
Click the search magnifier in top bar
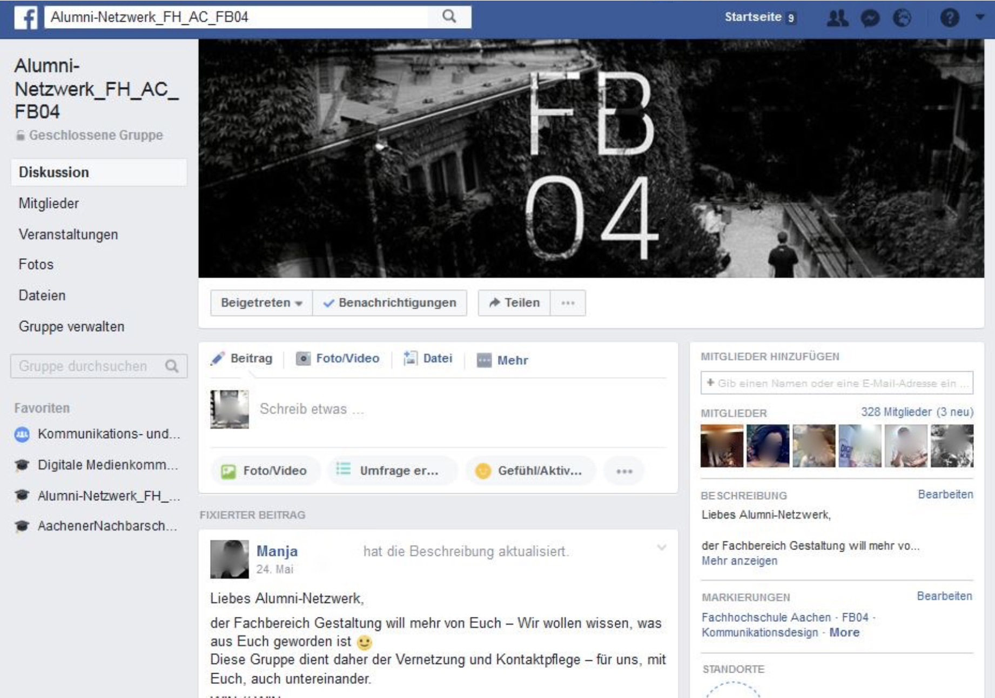[449, 17]
